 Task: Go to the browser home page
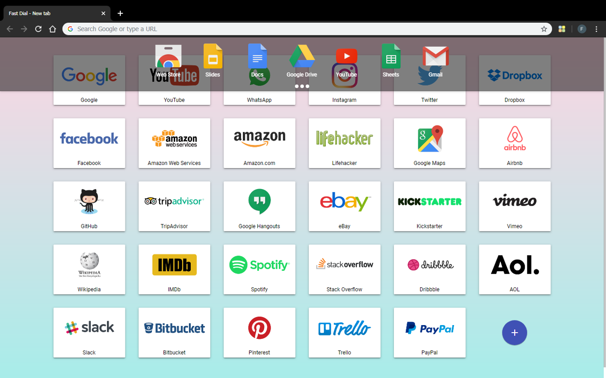point(53,29)
